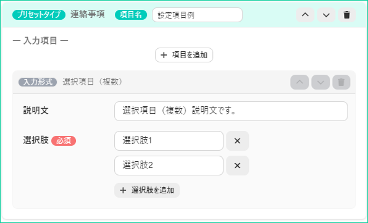Click the 入力形式 gray badge
The image size is (368, 223).
tap(38, 82)
